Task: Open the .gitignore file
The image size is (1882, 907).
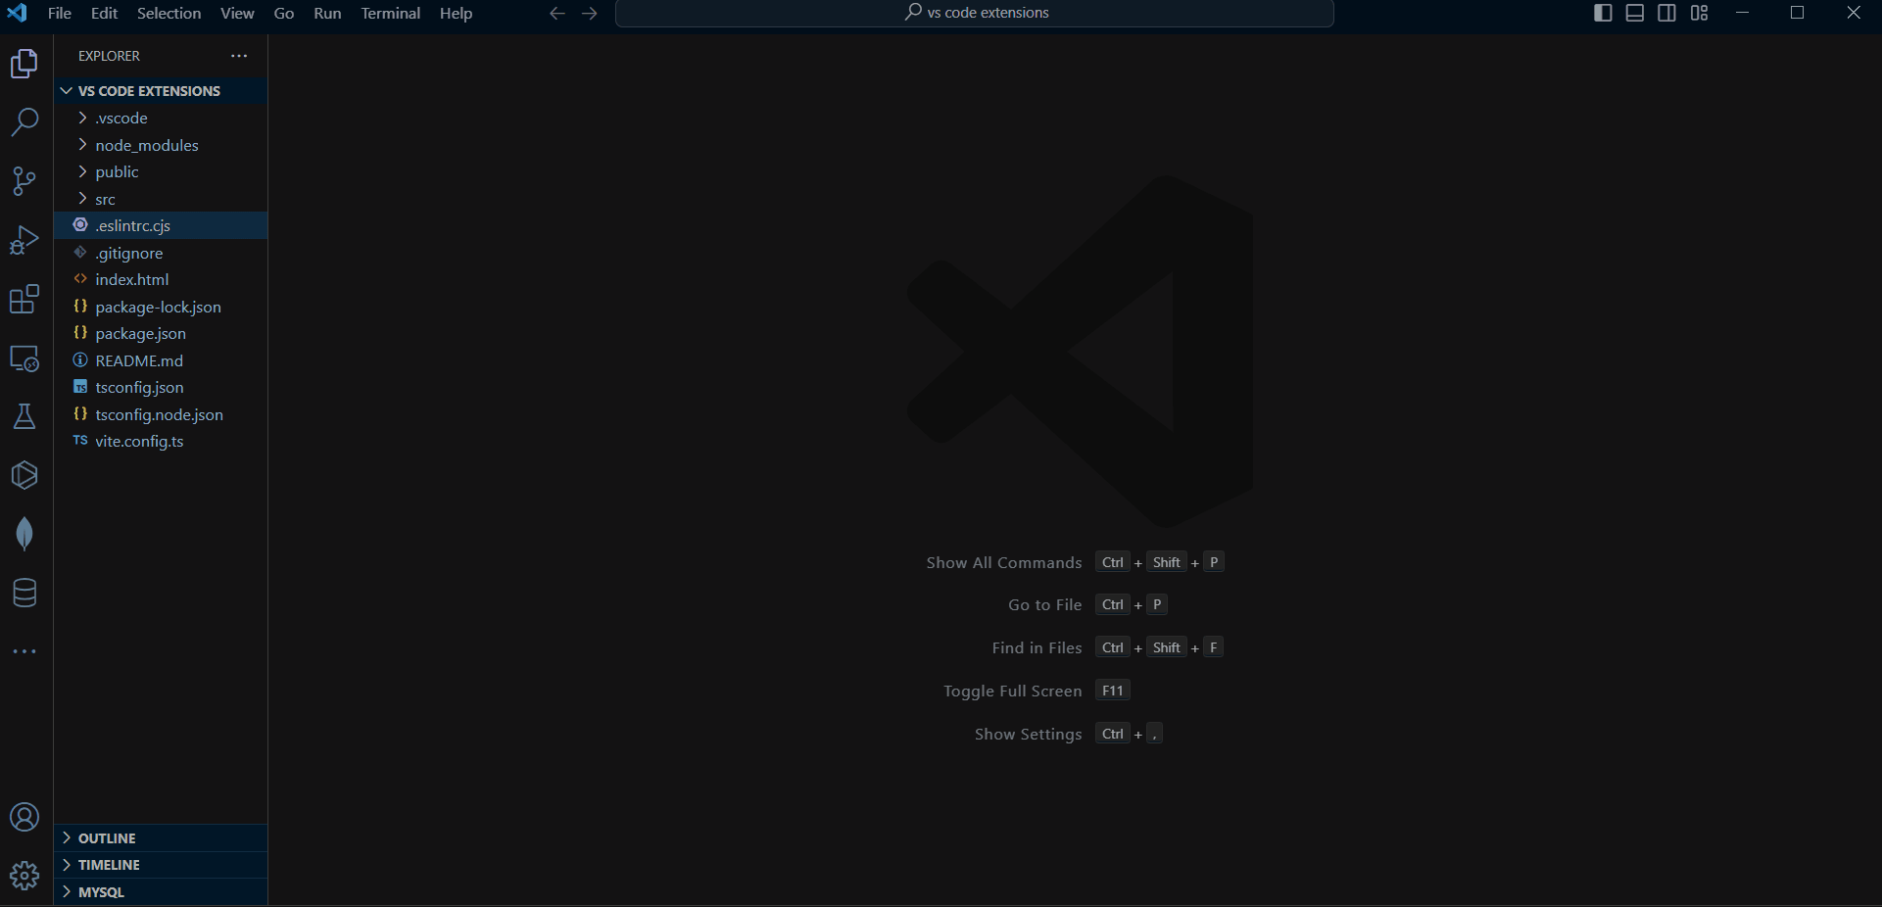Action: click(161, 253)
